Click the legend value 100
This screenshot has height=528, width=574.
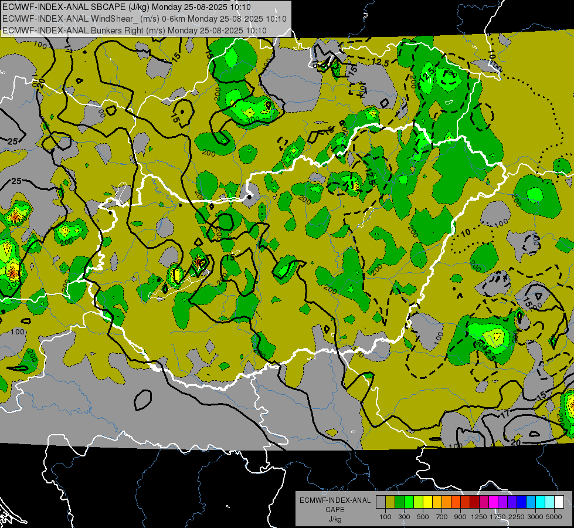click(385, 517)
